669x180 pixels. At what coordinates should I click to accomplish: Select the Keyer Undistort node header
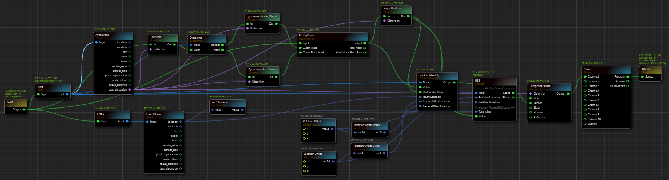[393, 8]
